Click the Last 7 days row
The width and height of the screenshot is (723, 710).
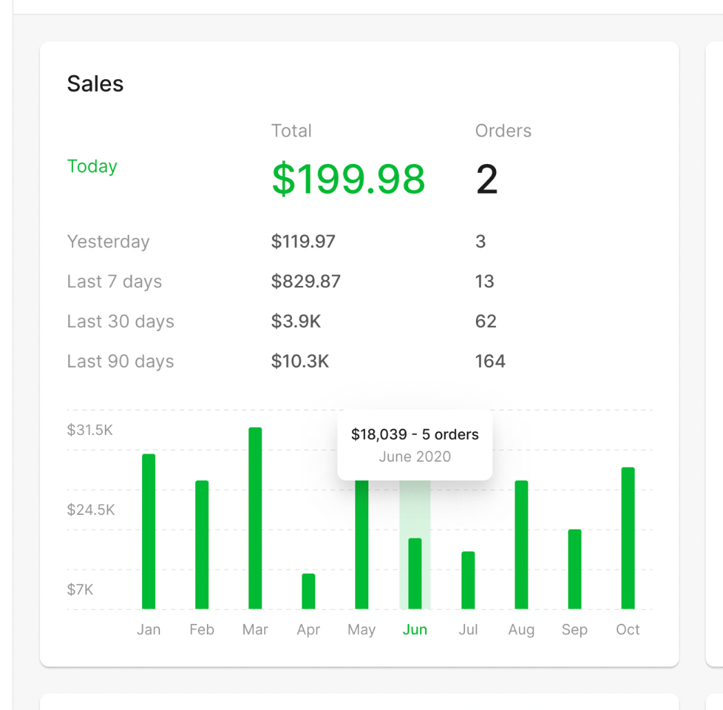click(115, 282)
